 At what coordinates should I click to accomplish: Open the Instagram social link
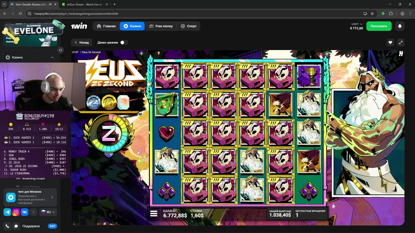coord(16,212)
